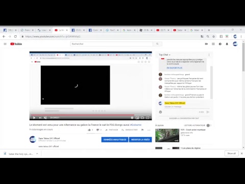This screenshot has height=184, width=245.
Task: Open the messages icon in YouTube header
Action: coord(220,44)
